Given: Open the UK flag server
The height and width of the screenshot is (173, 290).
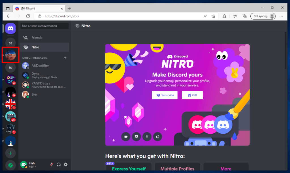Looking at the screenshot, I should coord(10,104).
